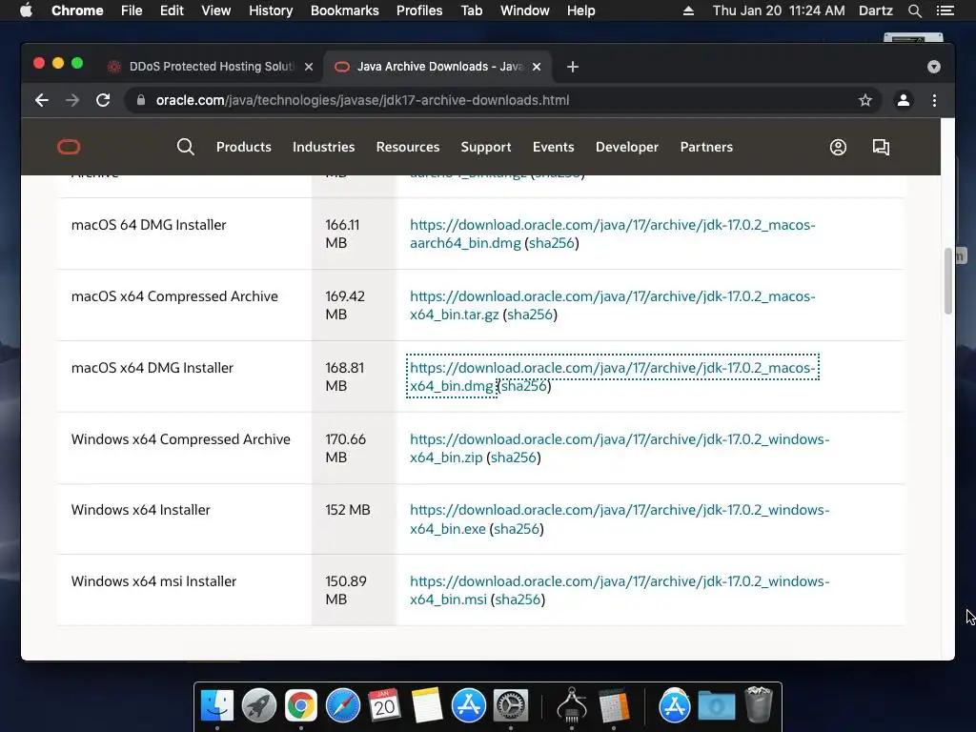Open System Preferences gear in dock
976x732 pixels.
pyautogui.click(x=511, y=706)
